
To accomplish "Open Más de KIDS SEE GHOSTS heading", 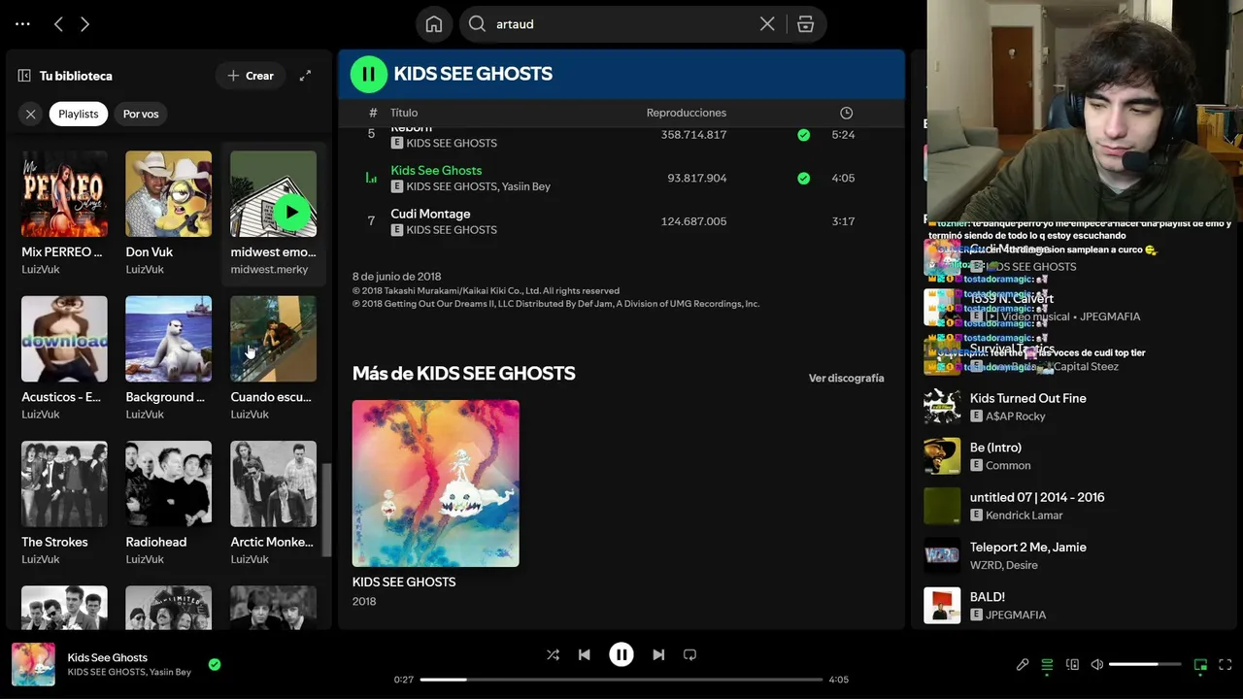I will (464, 374).
